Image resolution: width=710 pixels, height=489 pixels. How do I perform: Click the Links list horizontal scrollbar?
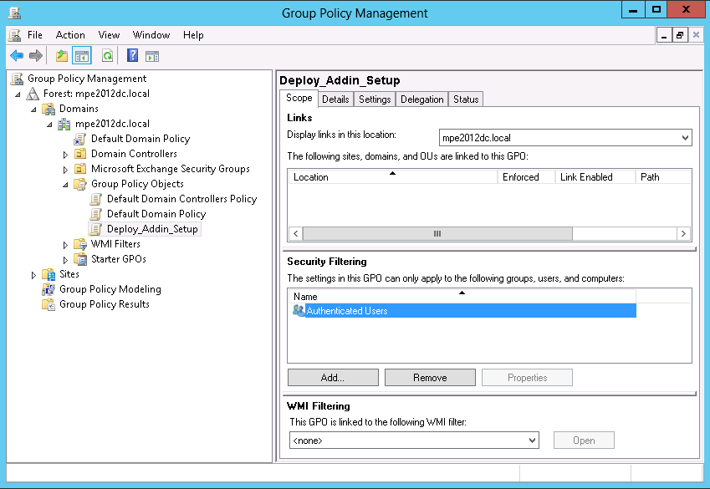(x=437, y=234)
